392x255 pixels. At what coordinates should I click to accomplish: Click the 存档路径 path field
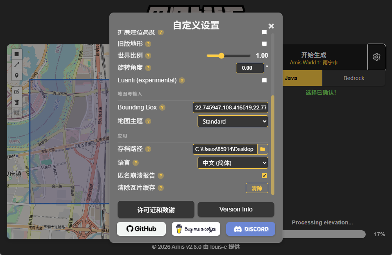coord(225,149)
